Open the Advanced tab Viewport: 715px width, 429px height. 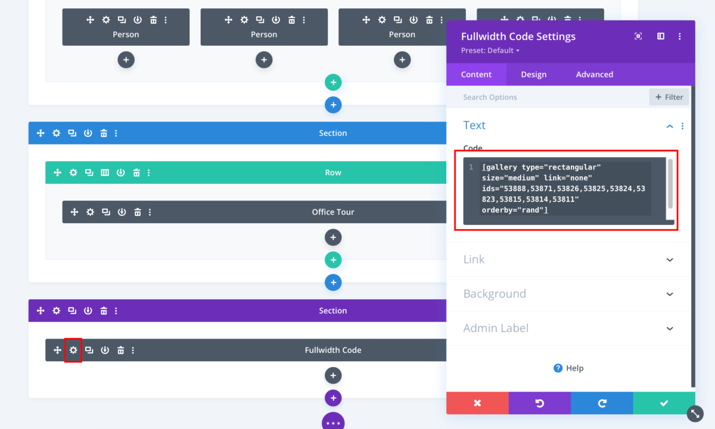(594, 74)
